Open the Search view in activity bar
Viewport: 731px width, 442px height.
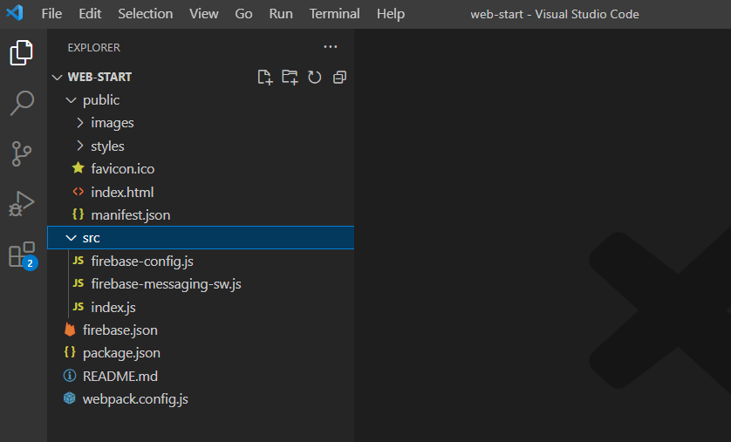[22, 103]
